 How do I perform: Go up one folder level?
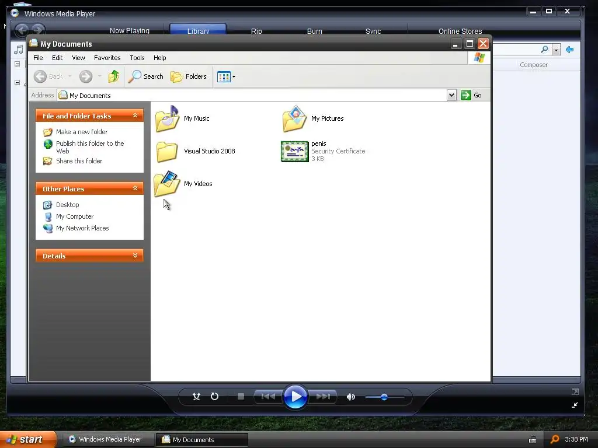113,76
